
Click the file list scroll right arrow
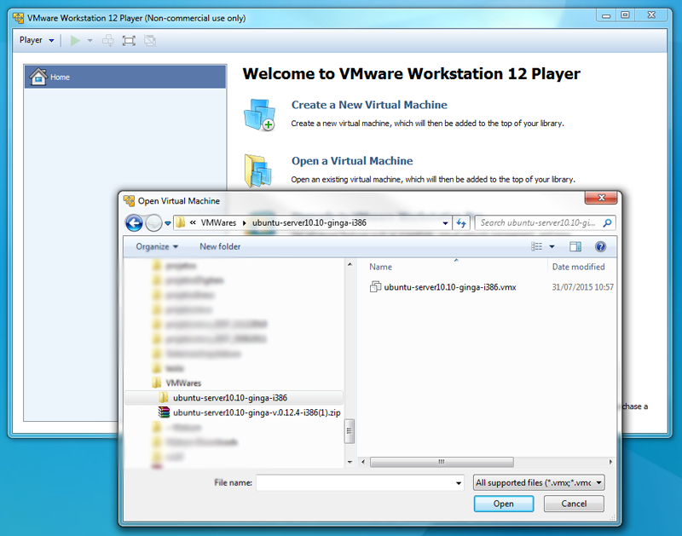click(610, 462)
